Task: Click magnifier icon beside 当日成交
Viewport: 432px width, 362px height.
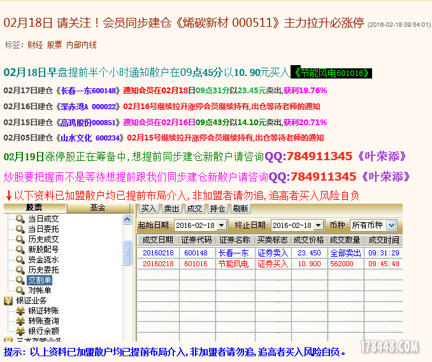Action: (x=20, y=219)
